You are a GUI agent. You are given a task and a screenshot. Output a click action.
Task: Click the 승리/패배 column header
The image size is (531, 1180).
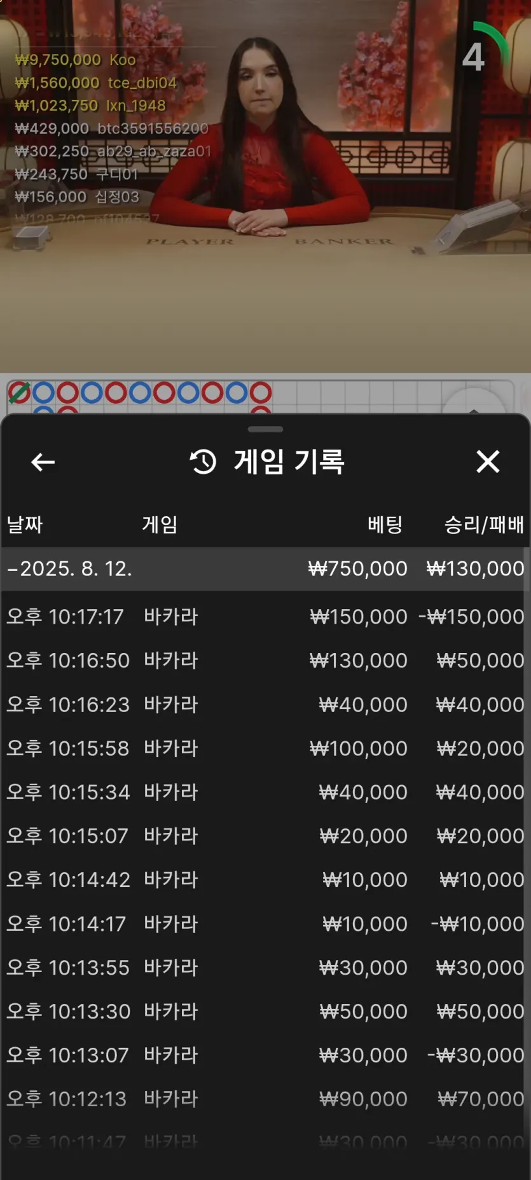point(483,525)
